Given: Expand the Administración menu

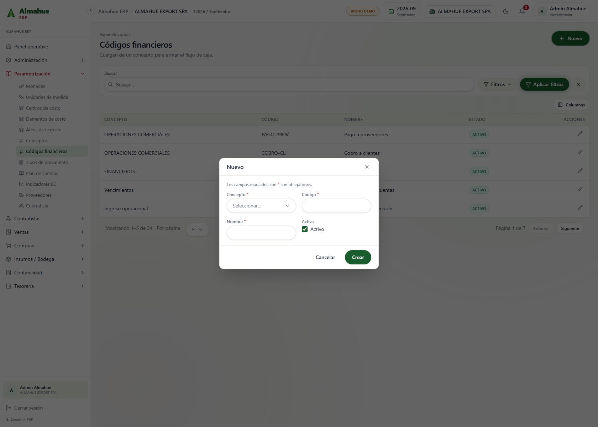Looking at the screenshot, I should click(45, 60).
